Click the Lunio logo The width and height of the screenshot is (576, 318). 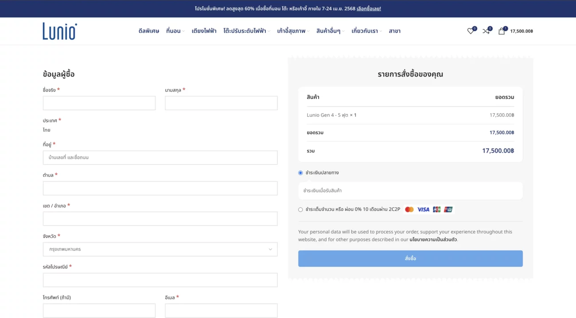[x=60, y=31]
